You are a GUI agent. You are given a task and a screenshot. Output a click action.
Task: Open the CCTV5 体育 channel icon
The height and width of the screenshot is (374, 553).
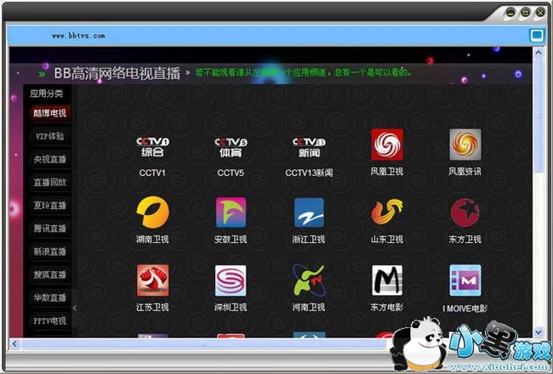(x=231, y=147)
